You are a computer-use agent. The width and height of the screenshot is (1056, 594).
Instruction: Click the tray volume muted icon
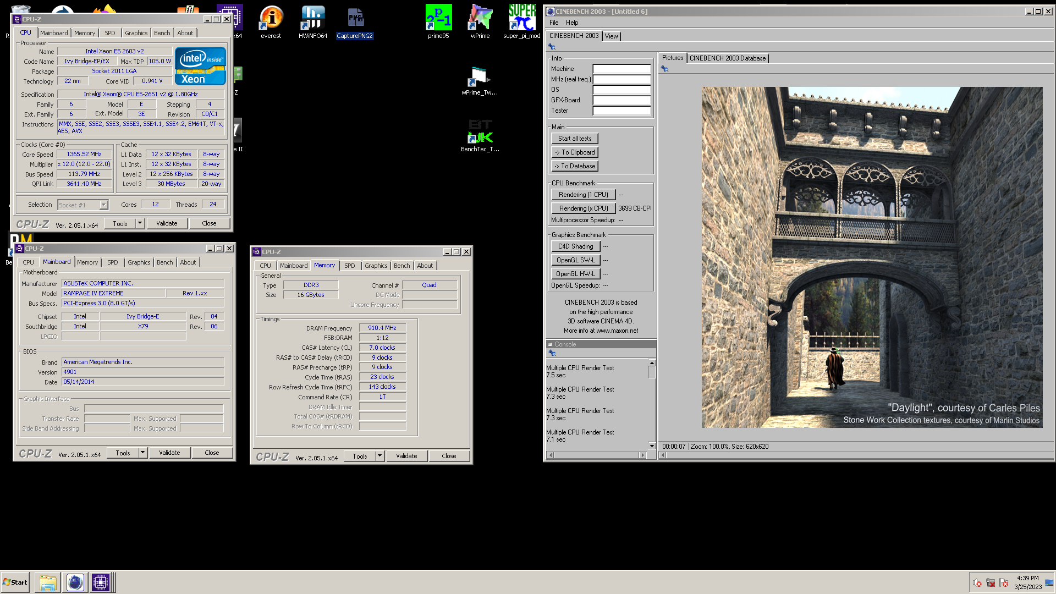point(977,583)
